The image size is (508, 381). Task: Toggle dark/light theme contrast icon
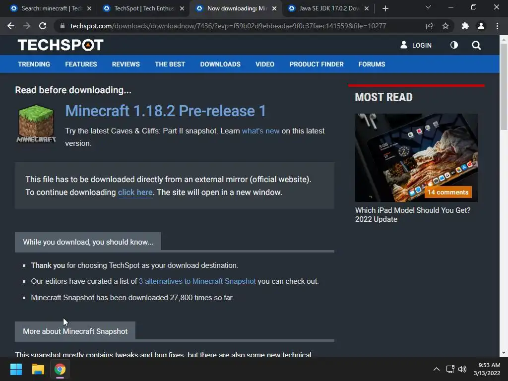(x=454, y=45)
